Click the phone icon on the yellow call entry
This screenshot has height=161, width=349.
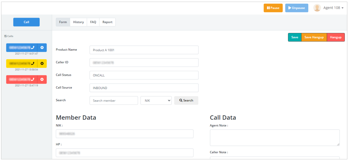[33, 63]
